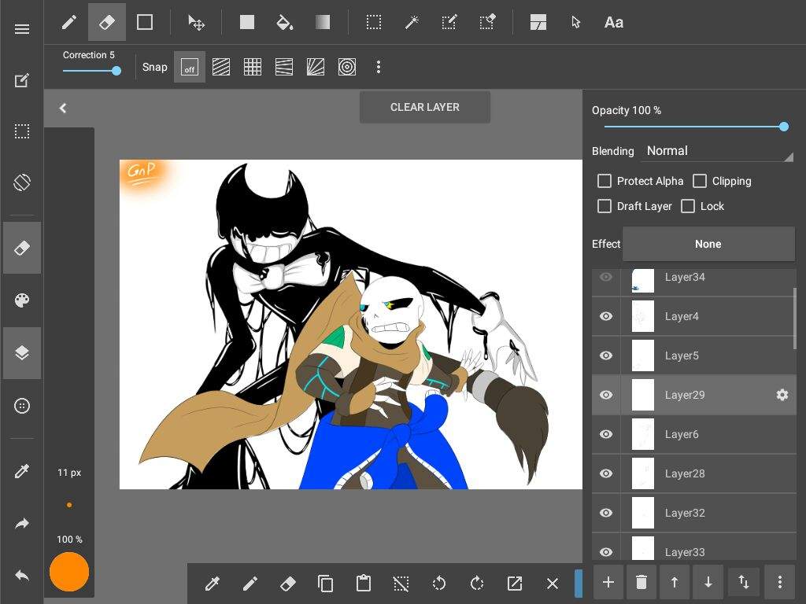Activate the Magic Wand tool
This screenshot has width=806, height=604.
coord(412,23)
